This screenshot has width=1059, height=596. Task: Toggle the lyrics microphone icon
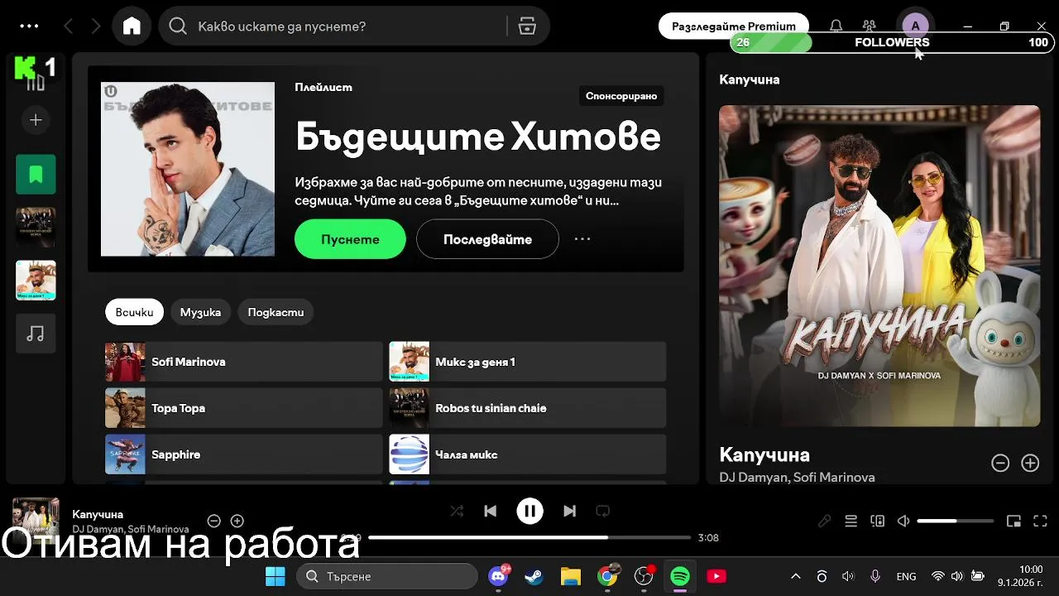point(824,521)
